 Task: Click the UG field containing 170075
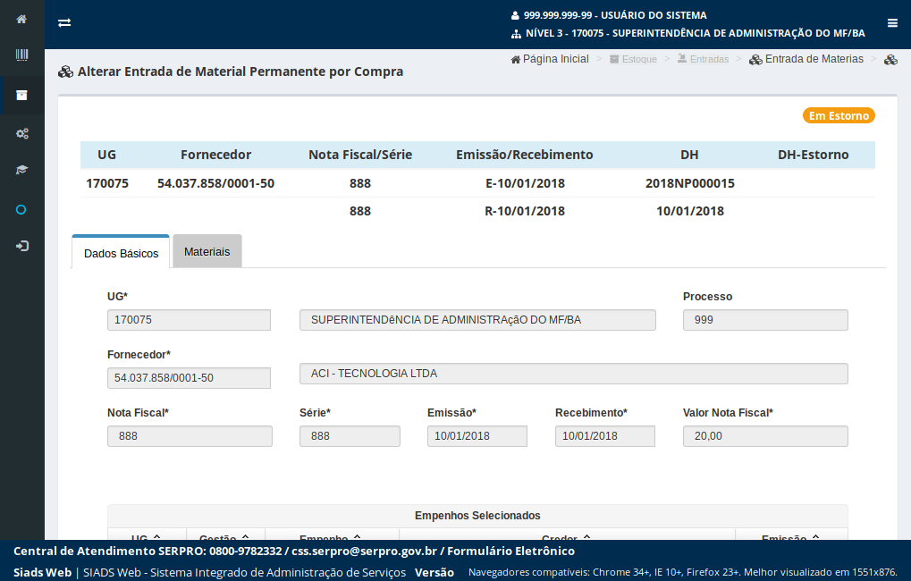click(x=189, y=320)
